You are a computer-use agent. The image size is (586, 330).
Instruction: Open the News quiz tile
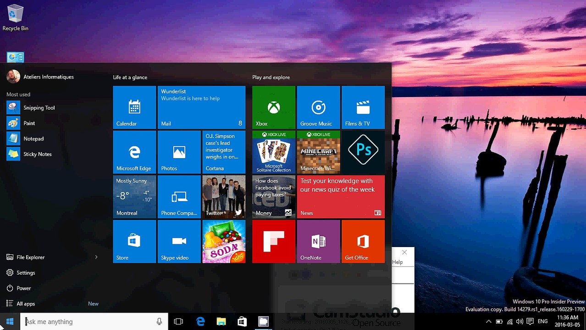point(341,197)
